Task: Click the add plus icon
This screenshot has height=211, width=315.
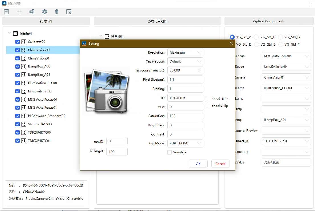Action: point(19,12)
